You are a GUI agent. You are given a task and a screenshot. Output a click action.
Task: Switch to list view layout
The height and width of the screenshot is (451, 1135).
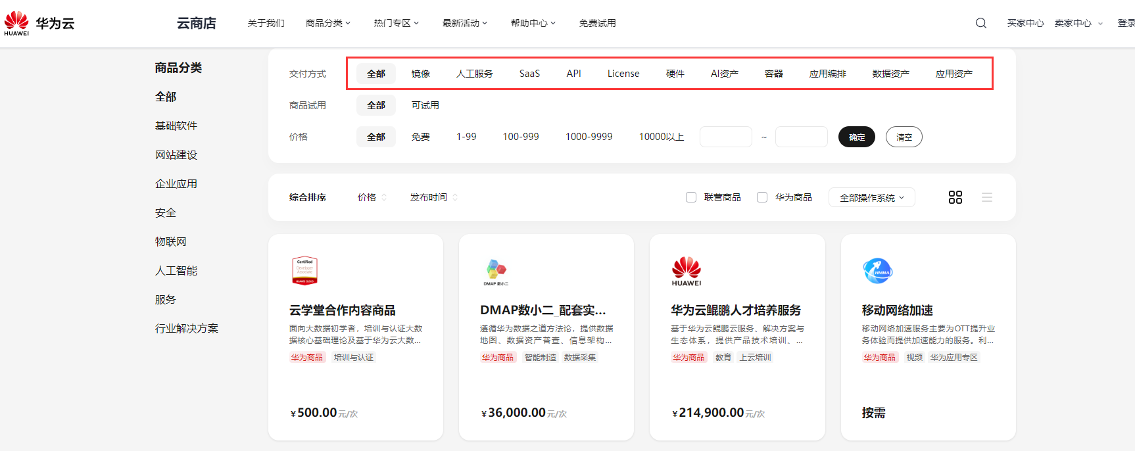tap(986, 197)
